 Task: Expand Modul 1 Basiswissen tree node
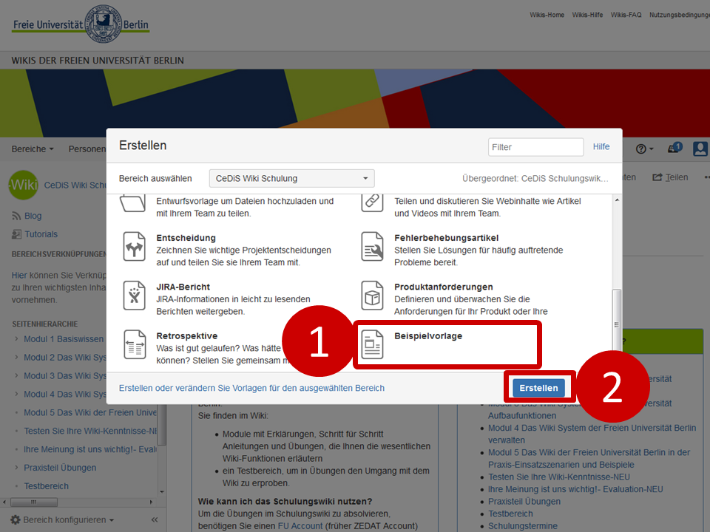click(16, 339)
